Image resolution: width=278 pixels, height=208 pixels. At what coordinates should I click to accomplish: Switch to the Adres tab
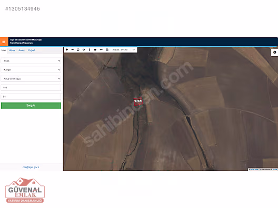pyautogui.click(x=12, y=50)
